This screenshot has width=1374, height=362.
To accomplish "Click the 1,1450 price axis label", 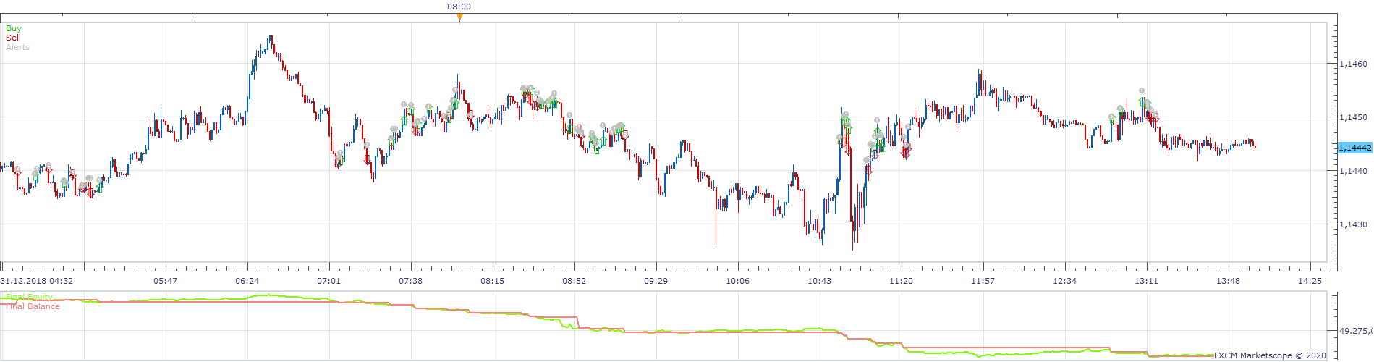I will tap(1353, 117).
